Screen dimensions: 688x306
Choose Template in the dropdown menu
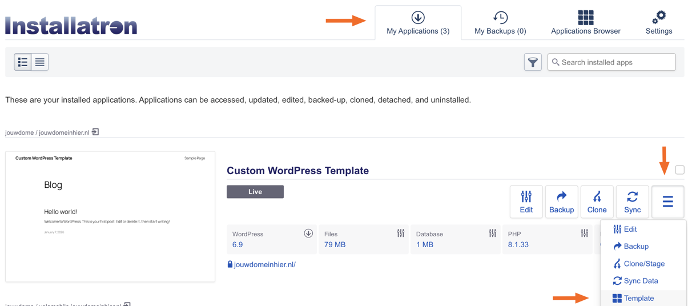click(643, 298)
